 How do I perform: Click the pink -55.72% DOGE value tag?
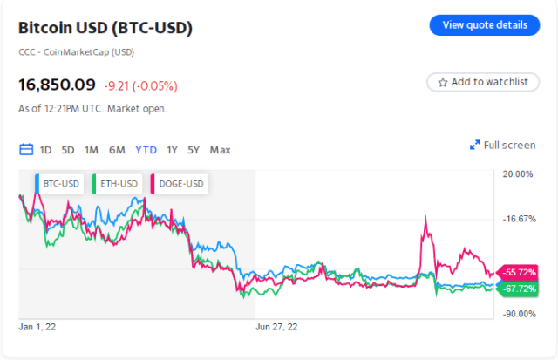click(516, 273)
